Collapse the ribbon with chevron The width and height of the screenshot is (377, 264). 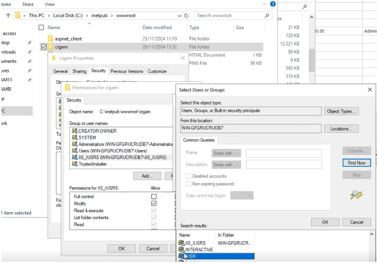[264, 4]
